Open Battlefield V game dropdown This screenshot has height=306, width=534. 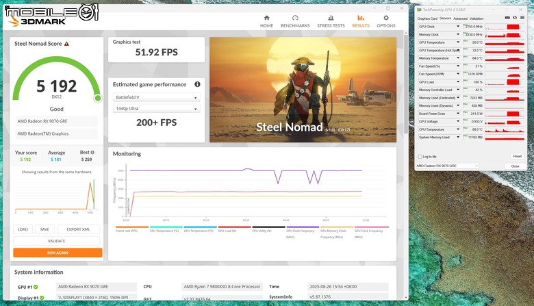click(156, 97)
